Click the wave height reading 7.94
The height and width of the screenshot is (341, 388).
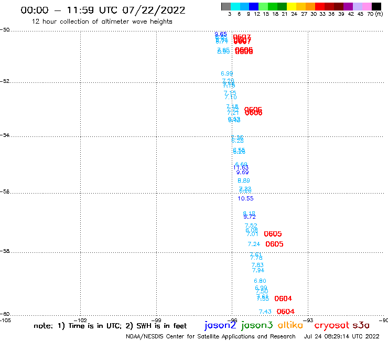258,270
